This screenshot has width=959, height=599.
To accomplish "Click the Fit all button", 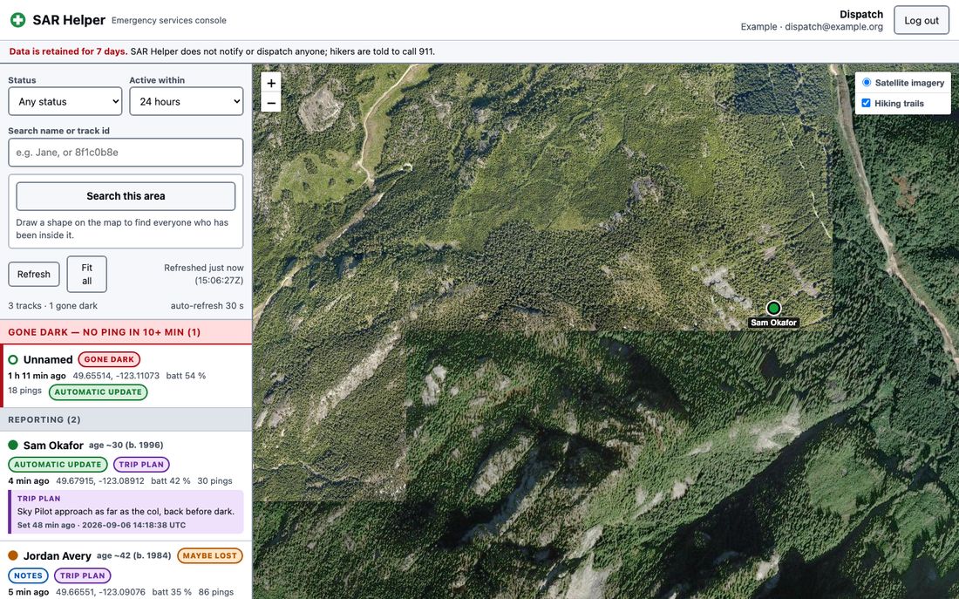I will pyautogui.click(x=87, y=274).
